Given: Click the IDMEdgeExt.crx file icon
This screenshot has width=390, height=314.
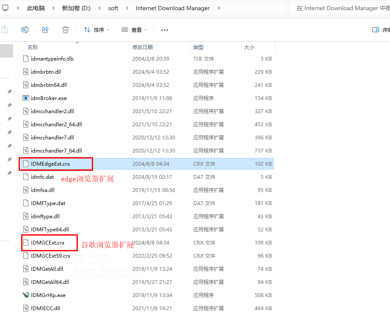Looking at the screenshot, I should point(26,164).
